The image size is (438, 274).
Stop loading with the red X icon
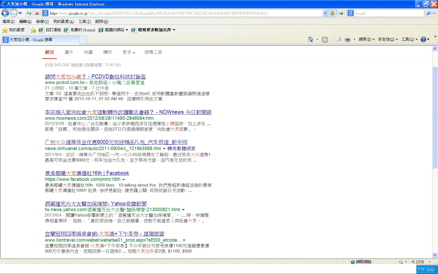[37, 13]
